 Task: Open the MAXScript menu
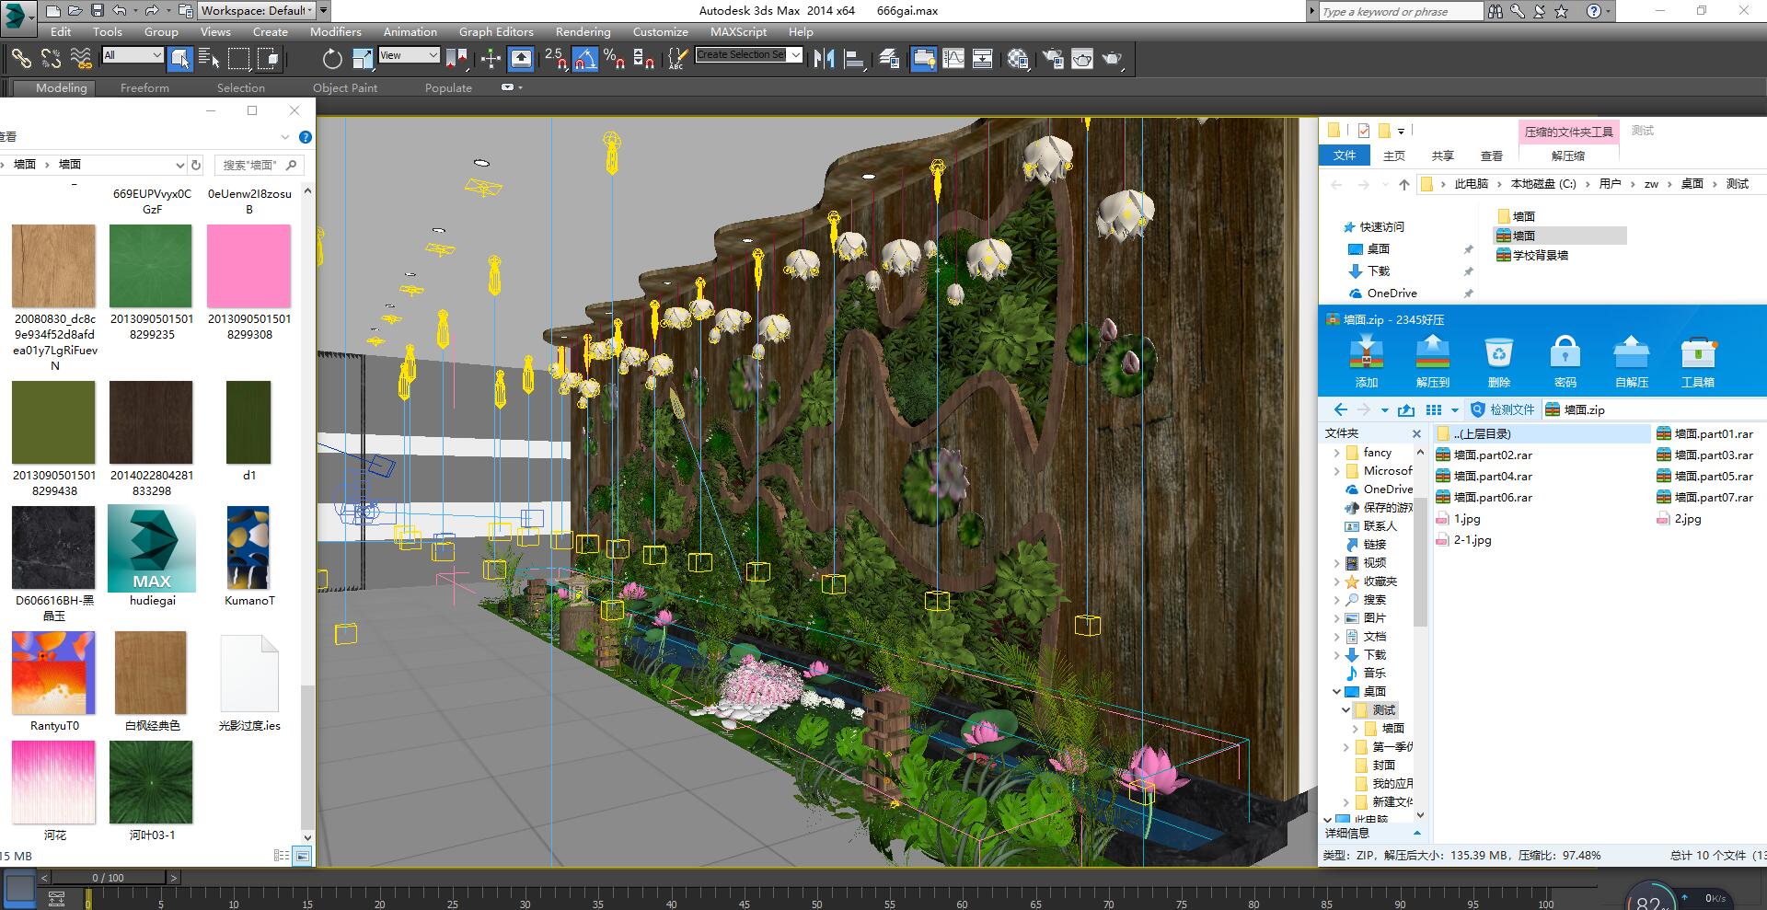[x=738, y=31]
